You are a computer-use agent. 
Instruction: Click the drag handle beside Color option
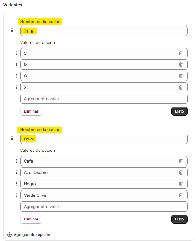12,138
